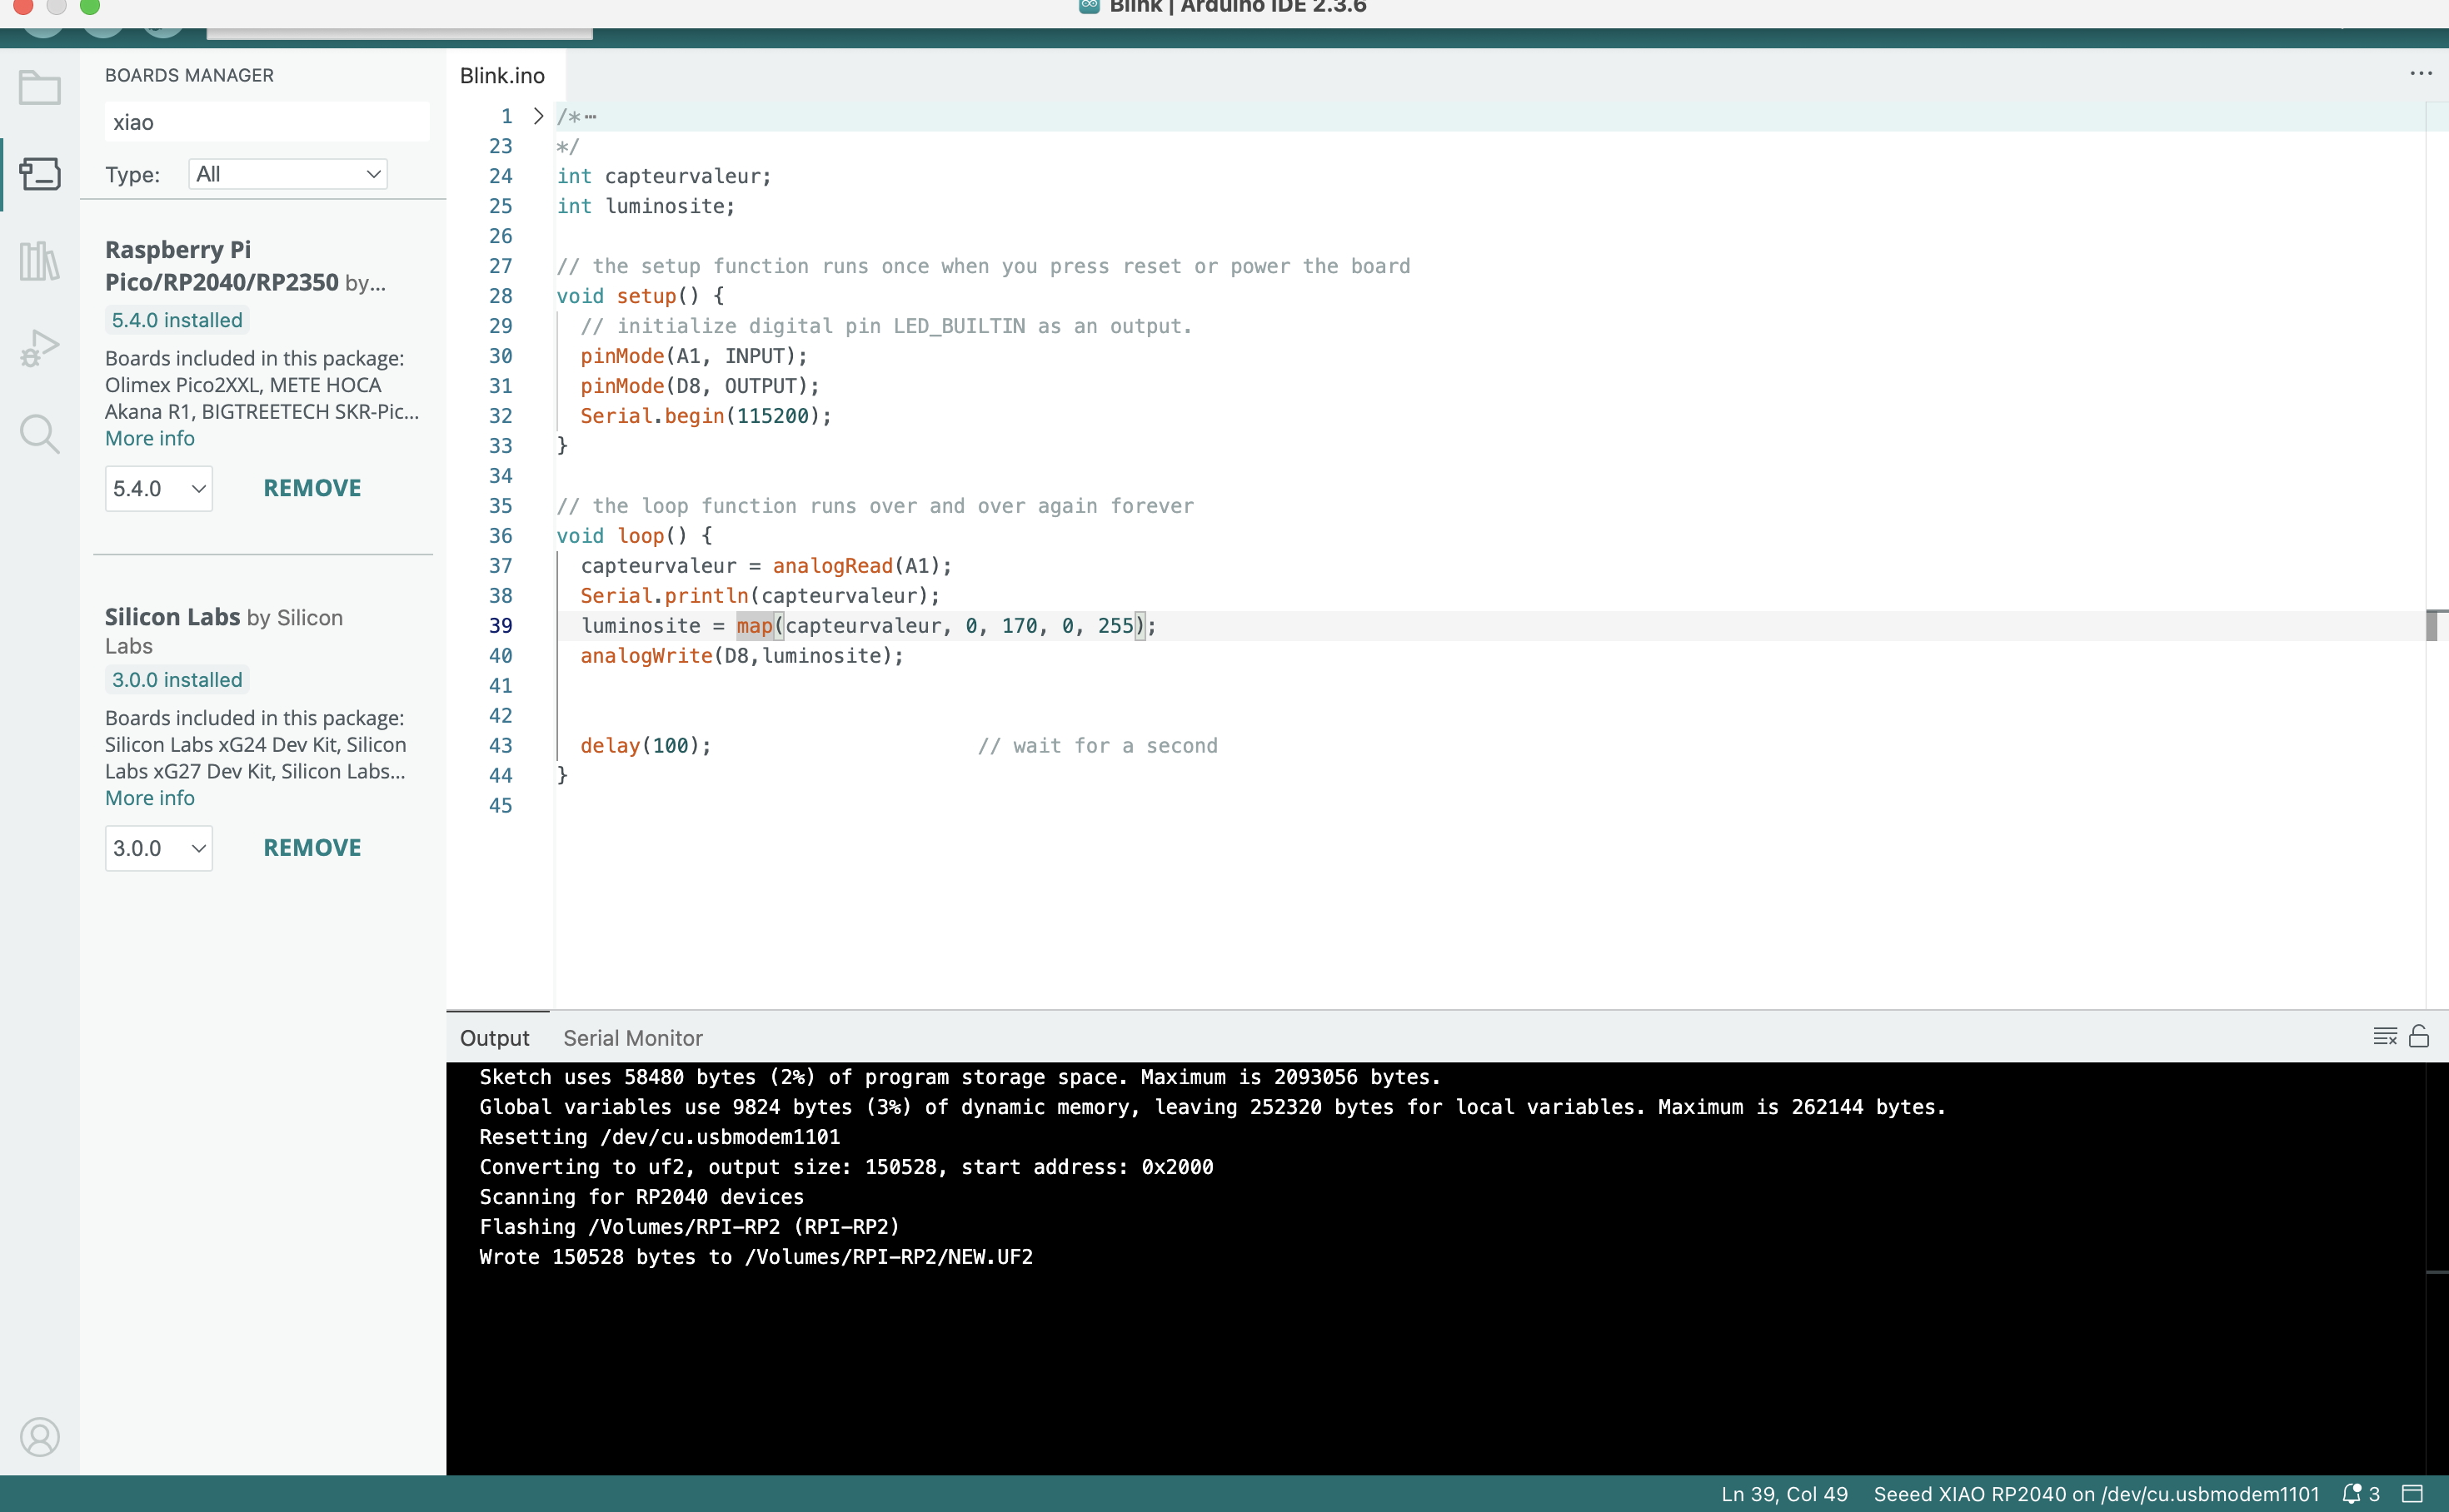The image size is (2449, 1512).
Task: Open the Search magnifier sidebar icon
Action: [x=39, y=434]
